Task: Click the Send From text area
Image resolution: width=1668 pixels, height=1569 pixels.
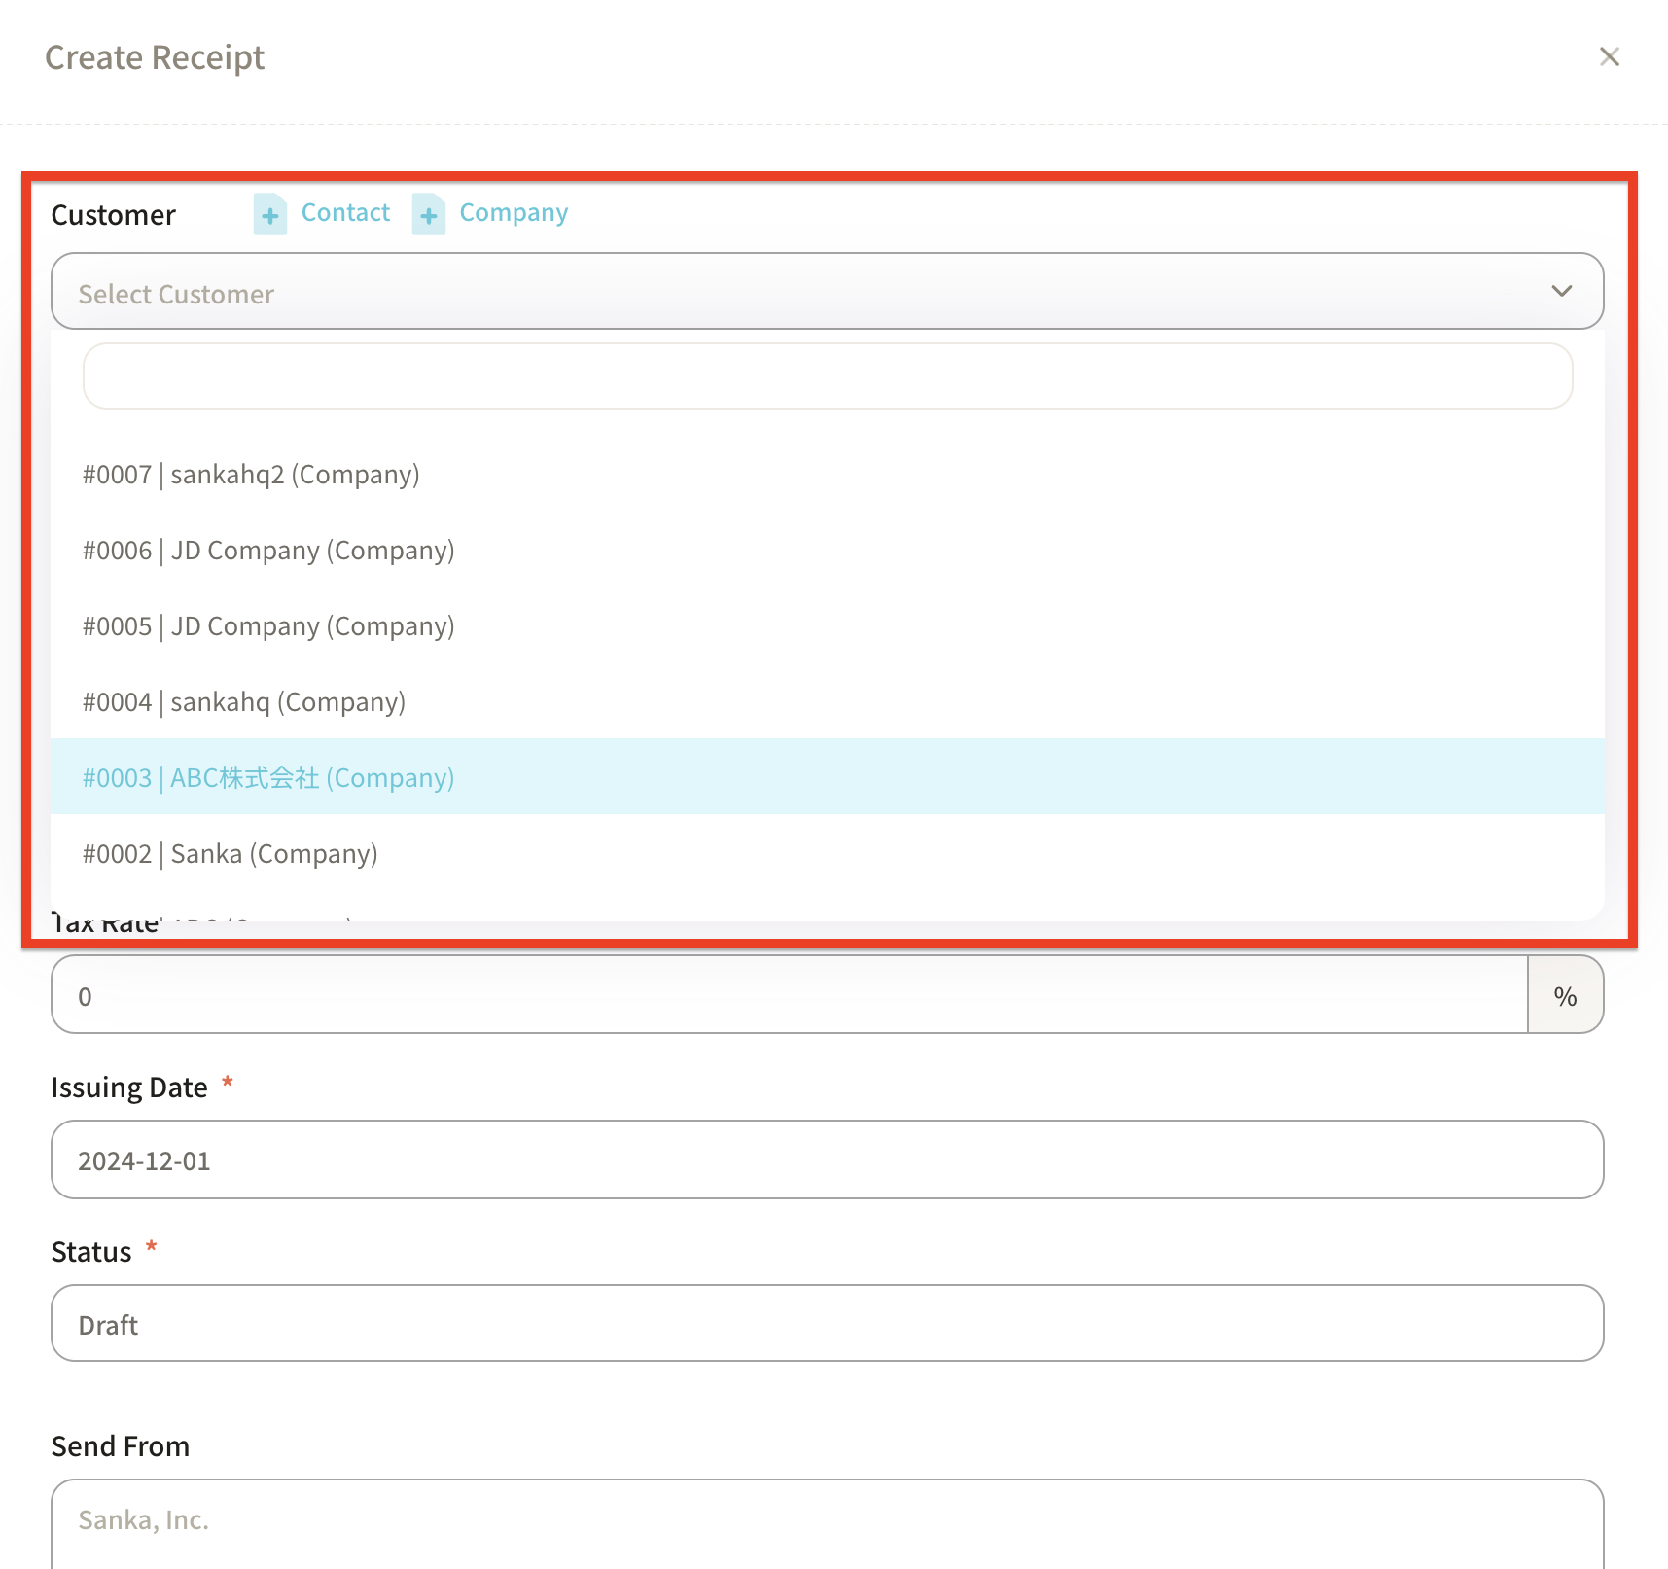Action: click(x=827, y=1521)
